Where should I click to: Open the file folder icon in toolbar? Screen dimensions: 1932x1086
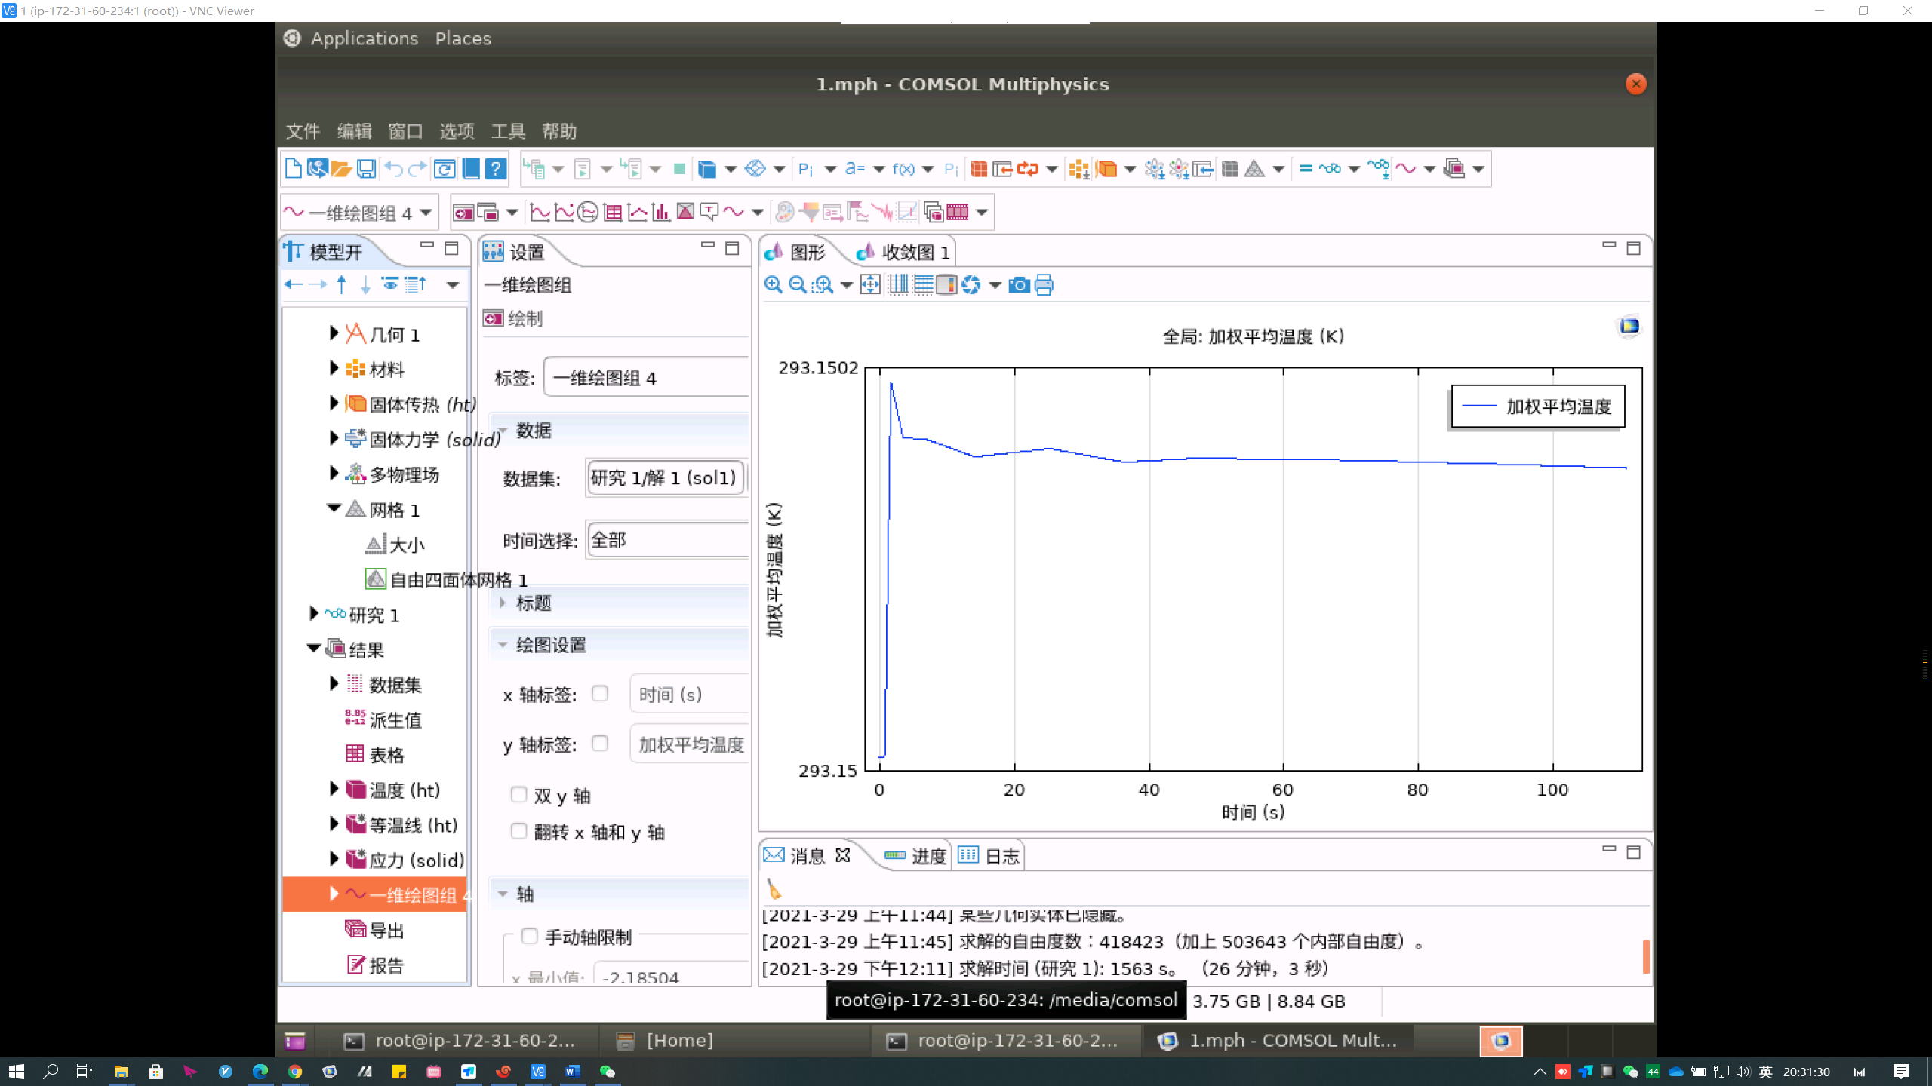pos(341,169)
